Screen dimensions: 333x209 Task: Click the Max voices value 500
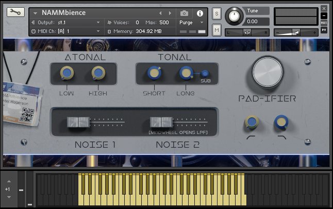[164, 23]
